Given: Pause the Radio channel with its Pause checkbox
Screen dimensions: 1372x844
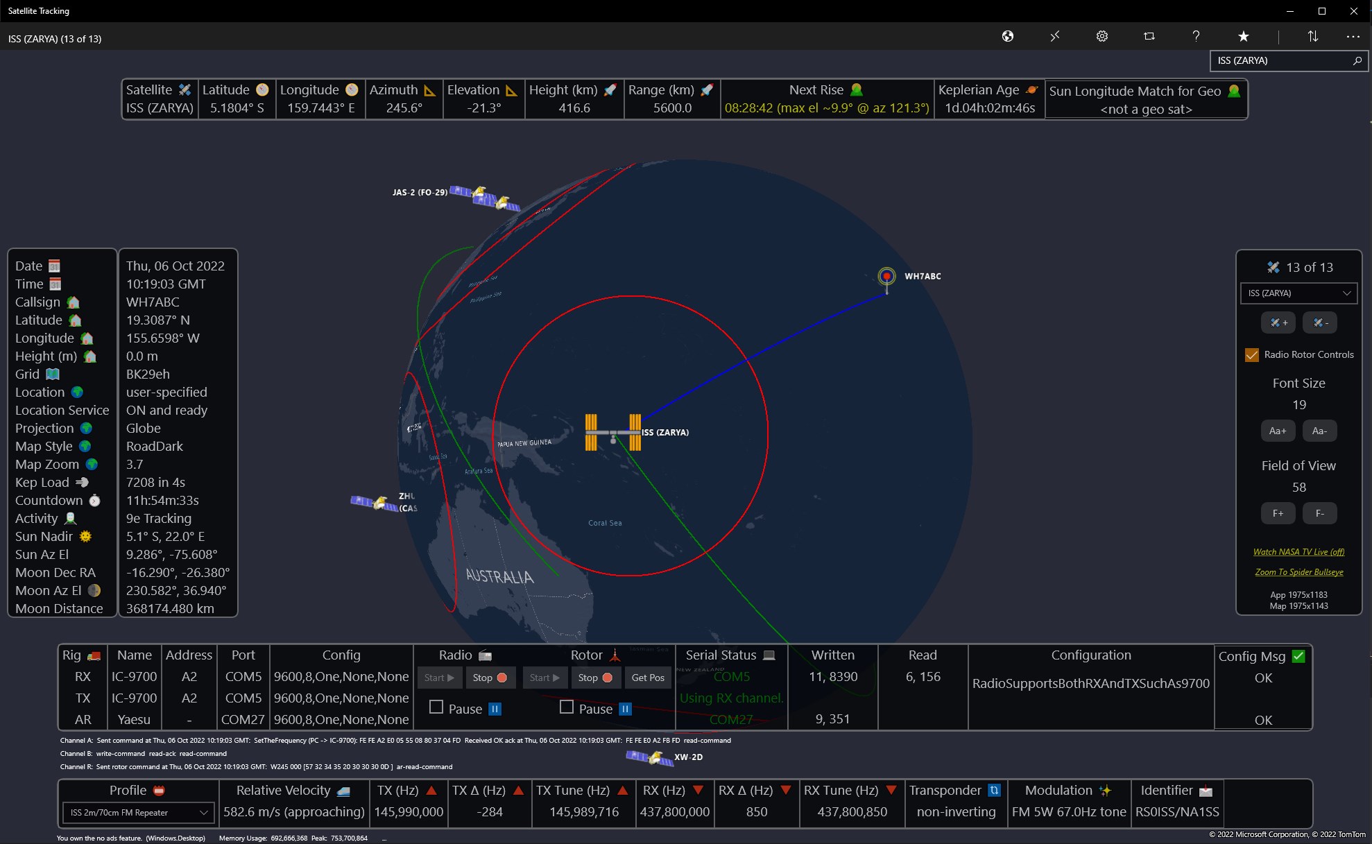Looking at the screenshot, I should 437,708.
